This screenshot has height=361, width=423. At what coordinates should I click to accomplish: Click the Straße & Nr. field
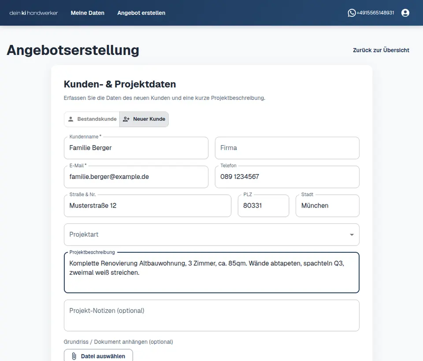[x=148, y=206]
